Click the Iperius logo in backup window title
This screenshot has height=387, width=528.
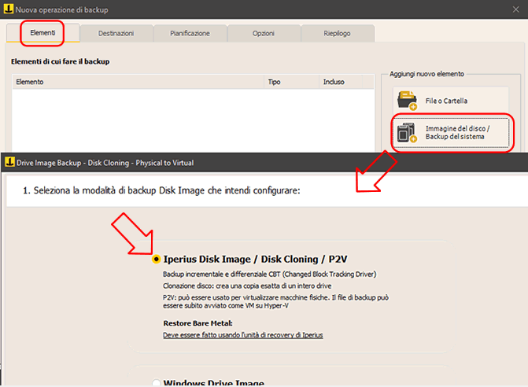pos(9,9)
